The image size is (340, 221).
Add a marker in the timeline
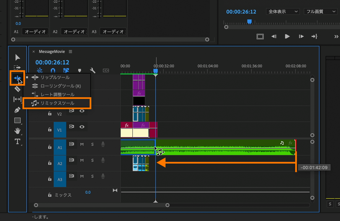(79, 71)
